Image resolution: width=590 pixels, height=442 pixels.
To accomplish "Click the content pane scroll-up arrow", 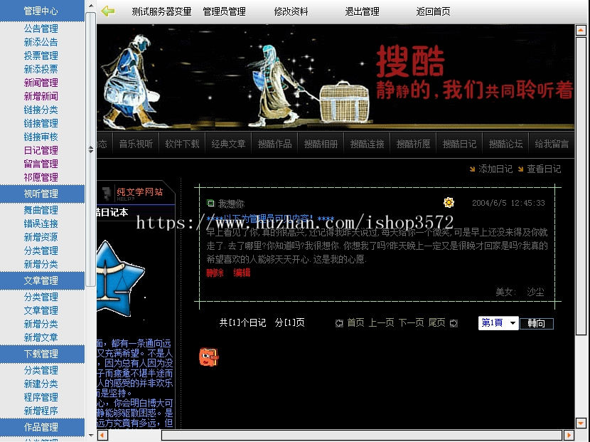I will (581, 30).
